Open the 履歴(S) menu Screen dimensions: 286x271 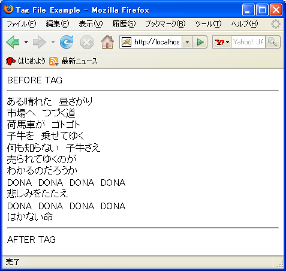pyautogui.click(x=124, y=24)
